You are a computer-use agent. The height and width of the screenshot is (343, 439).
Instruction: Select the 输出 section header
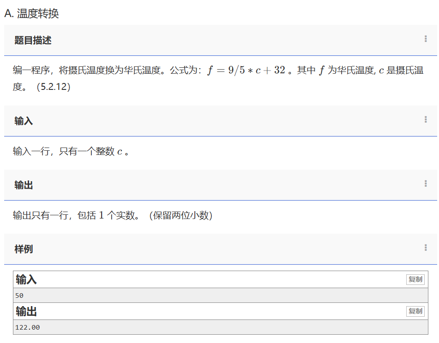(x=24, y=185)
